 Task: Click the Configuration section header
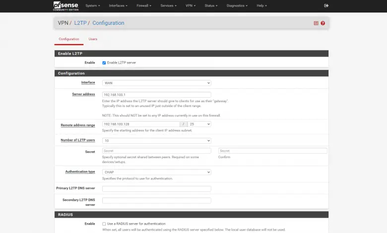pos(192,73)
